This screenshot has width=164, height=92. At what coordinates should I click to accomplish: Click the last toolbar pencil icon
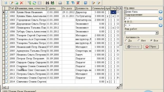[98, 3]
